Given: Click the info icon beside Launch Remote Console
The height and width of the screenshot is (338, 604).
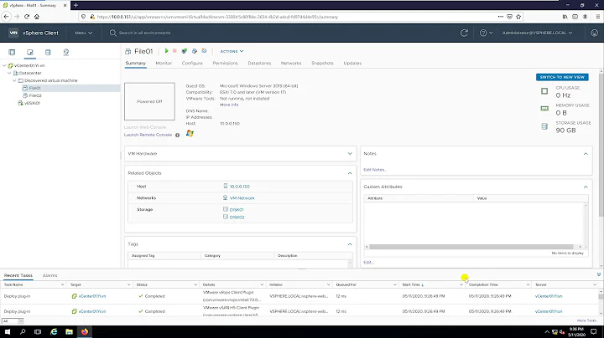Looking at the screenshot, I should click(177, 135).
